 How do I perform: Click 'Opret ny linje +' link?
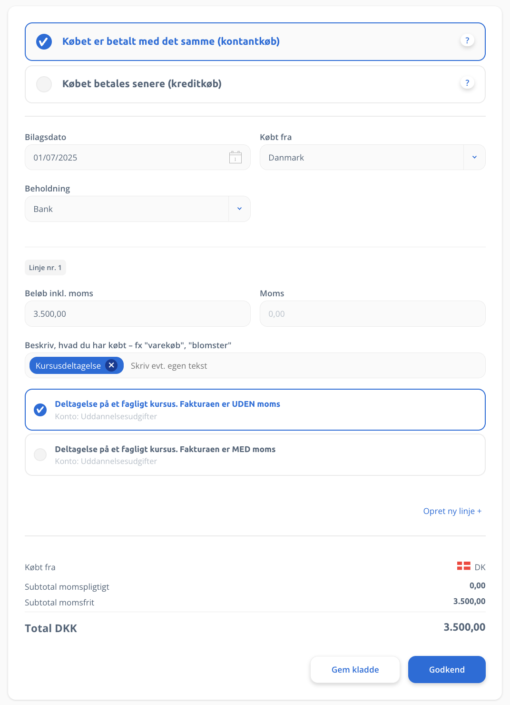point(452,511)
